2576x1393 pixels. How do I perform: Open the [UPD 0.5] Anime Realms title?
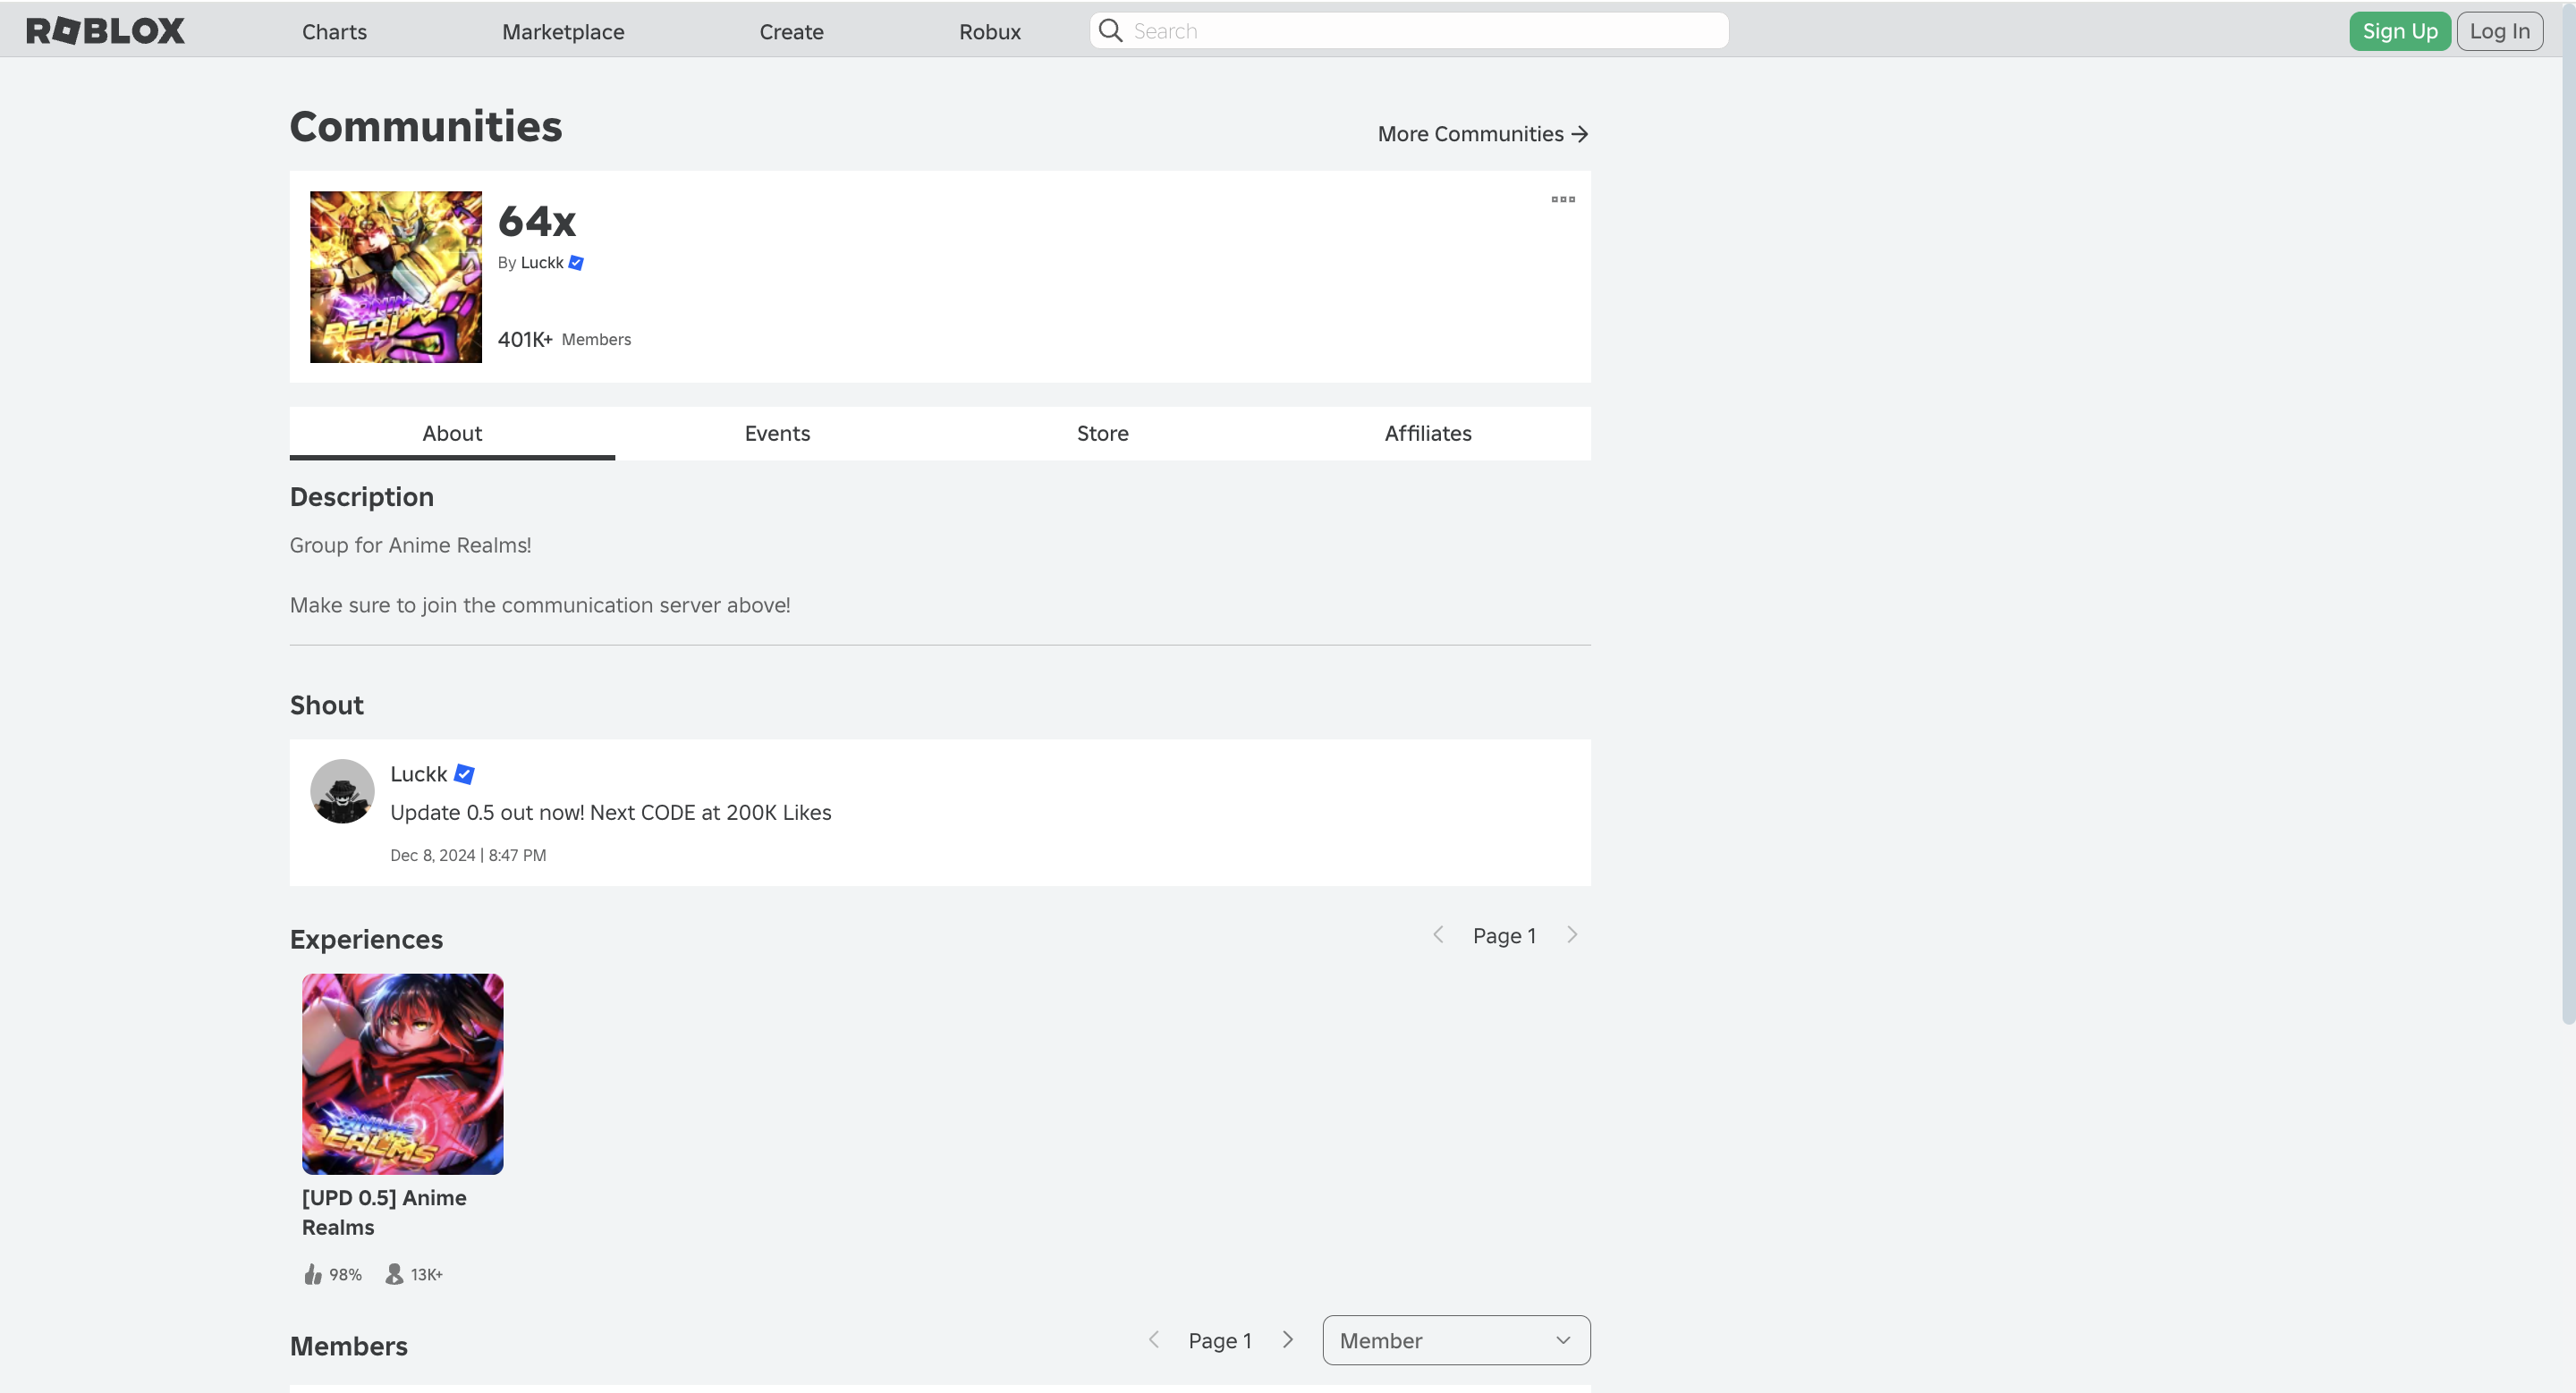(x=384, y=1212)
